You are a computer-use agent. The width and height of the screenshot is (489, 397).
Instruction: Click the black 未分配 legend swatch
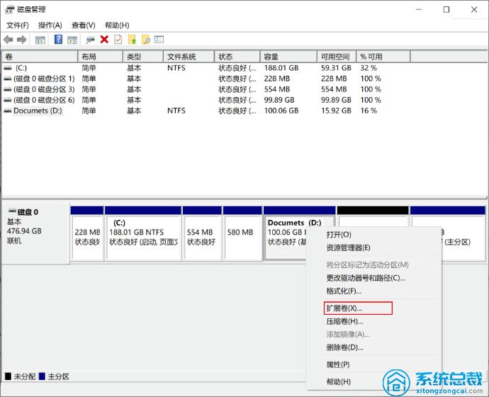point(8,376)
